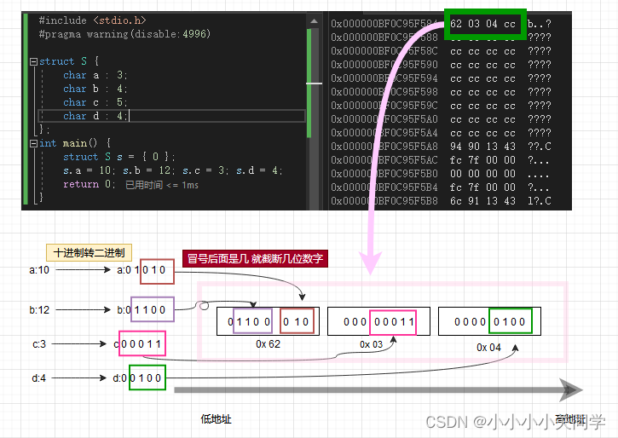Screen dimensions: 618x438
Task: Click the 'char b : 4;' line
Action: tap(95, 89)
